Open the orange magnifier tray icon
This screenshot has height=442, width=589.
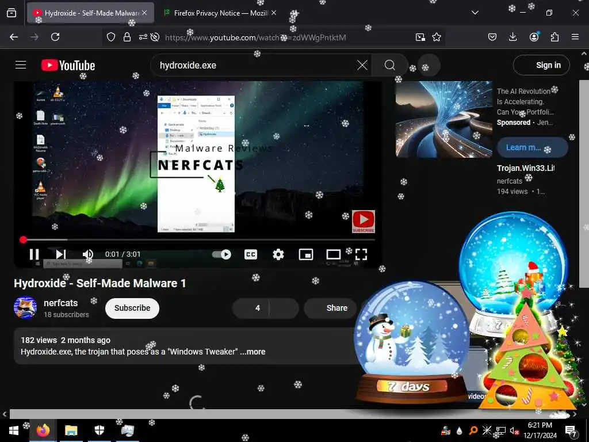tap(473, 430)
